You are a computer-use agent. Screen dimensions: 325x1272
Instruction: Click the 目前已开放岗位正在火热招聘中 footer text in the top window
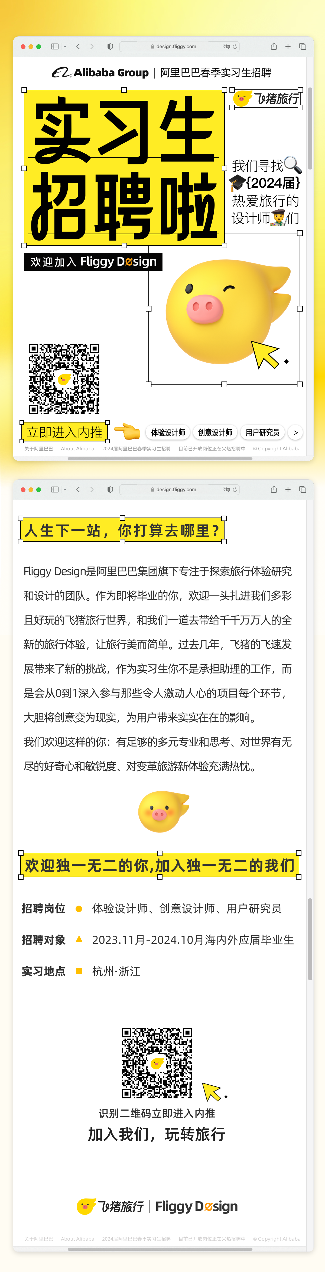(212, 449)
